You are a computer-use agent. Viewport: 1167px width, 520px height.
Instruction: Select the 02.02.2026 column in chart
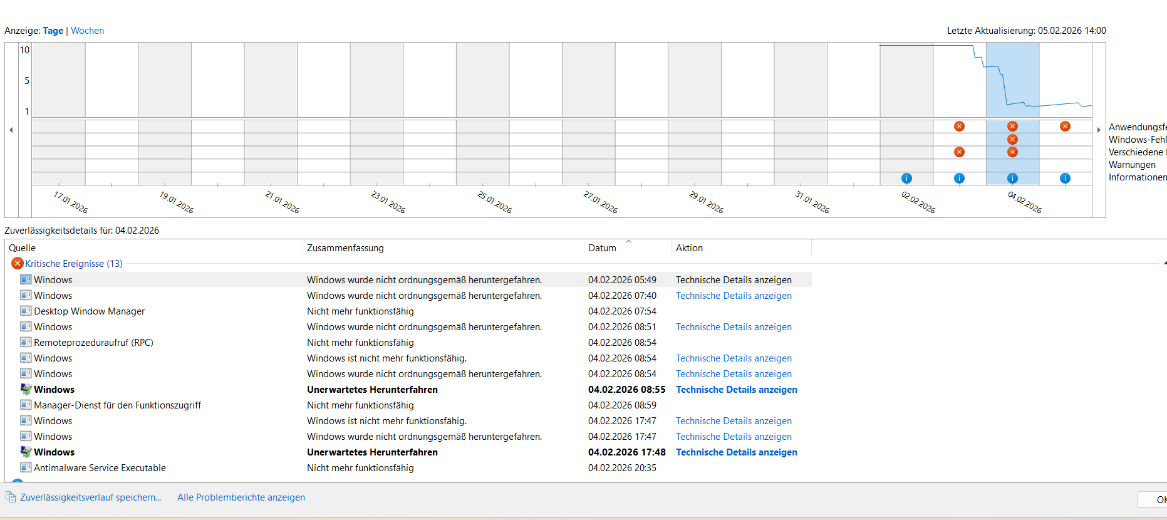[x=906, y=114]
